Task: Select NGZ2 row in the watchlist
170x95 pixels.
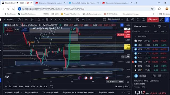Action: tap(150, 45)
